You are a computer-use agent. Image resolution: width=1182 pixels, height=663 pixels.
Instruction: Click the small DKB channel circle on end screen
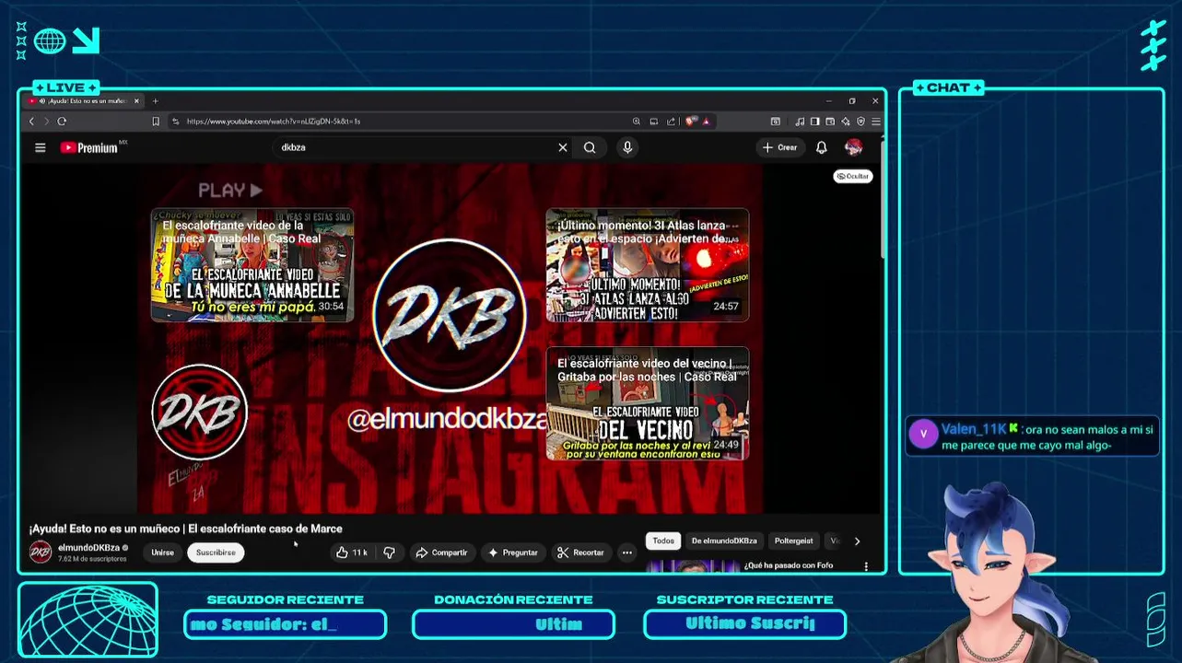coord(200,413)
